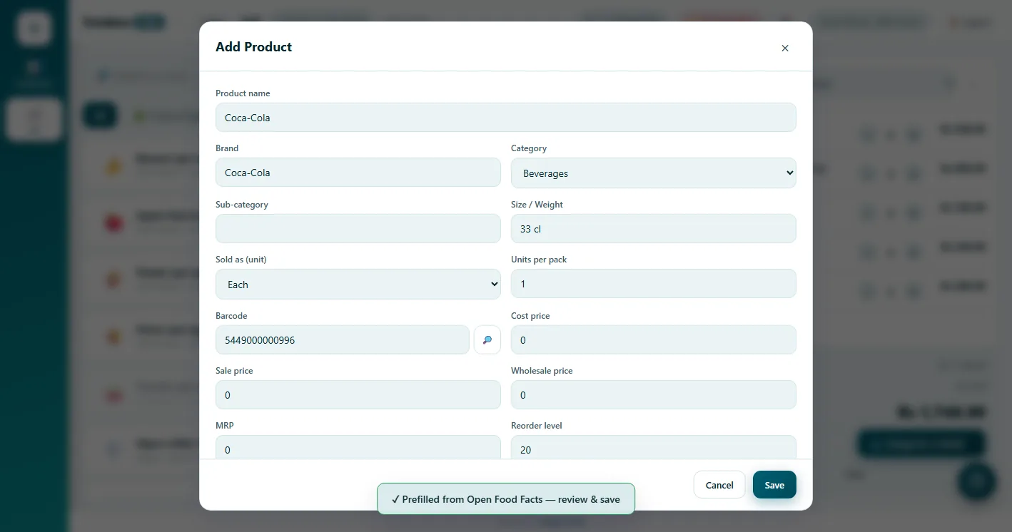Click the 'Prefilled from Open Food Facts' notification
Screen dimensions: 1012x532
tap(506, 499)
